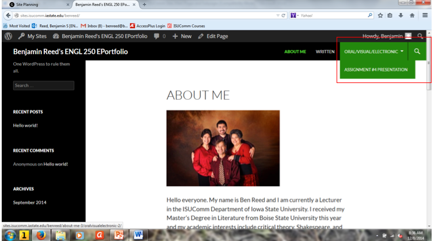
Task: Click the browser back arrow button
Action: point(8,16)
